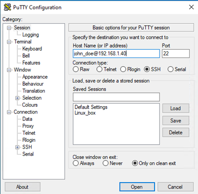Screen dimensions: 198x194
Task: Save the current session
Action: 176,120
